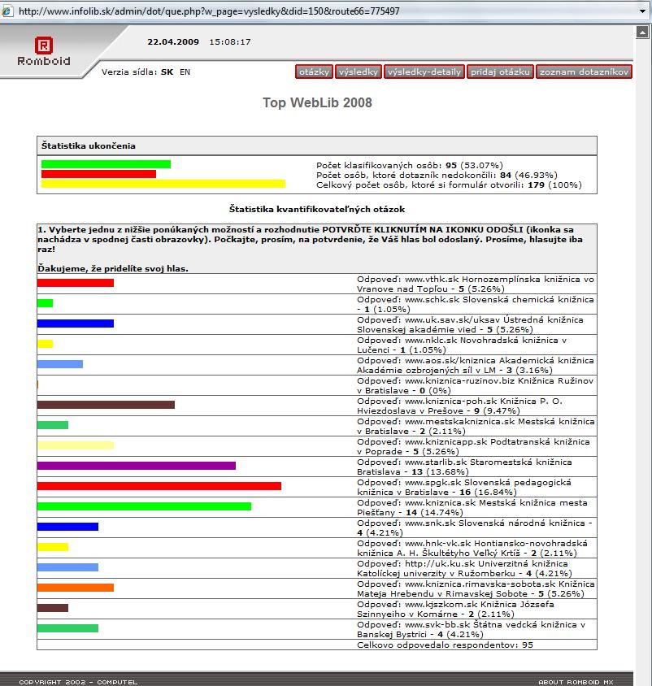Click the brown bar for kniznica-poh.sk
Image resolution: width=652 pixels, height=686 pixels.
[x=106, y=405]
